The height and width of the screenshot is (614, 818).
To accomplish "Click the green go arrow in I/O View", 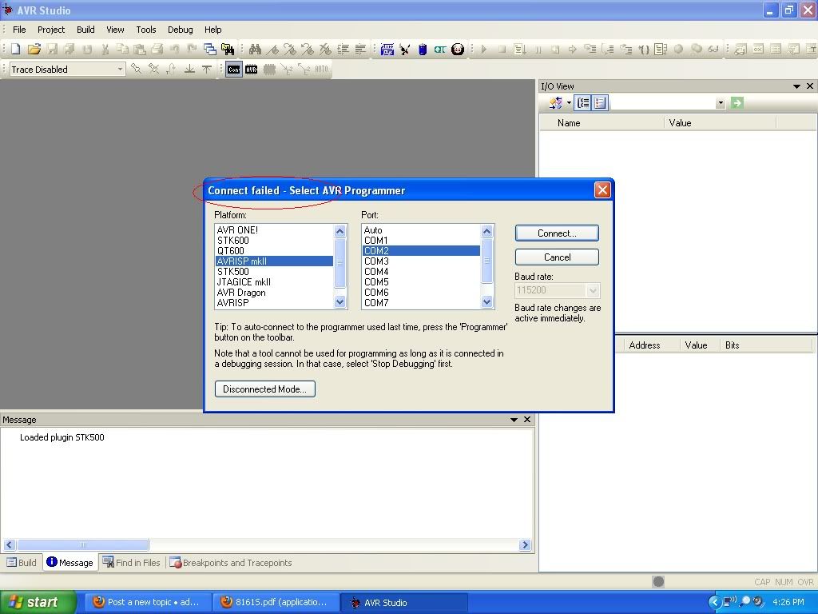I will [737, 103].
